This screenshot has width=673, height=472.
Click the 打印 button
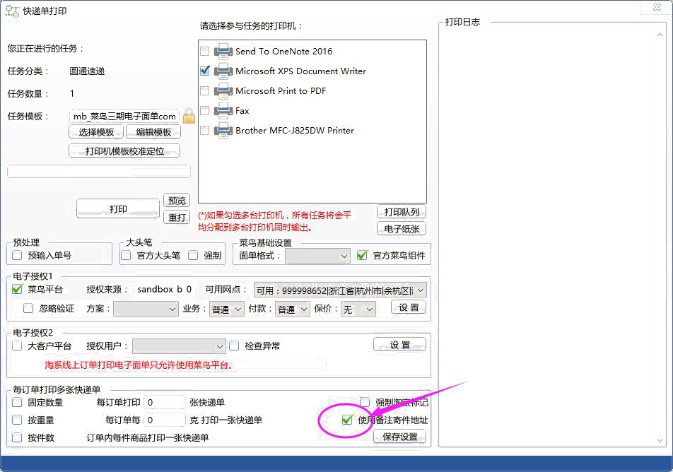(118, 209)
